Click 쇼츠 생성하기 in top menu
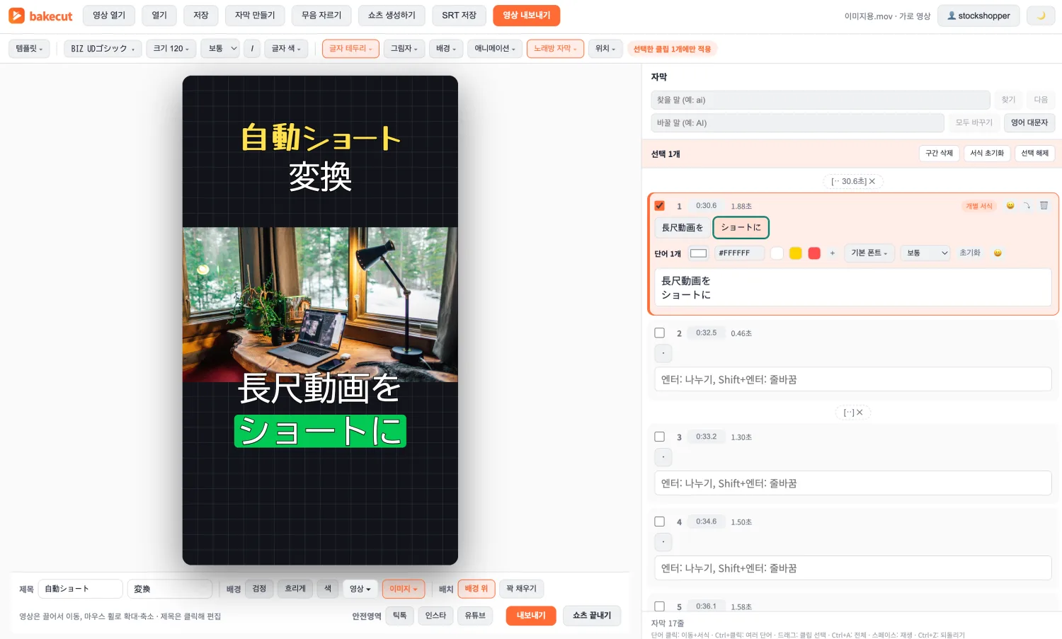1062x639 pixels. click(392, 16)
